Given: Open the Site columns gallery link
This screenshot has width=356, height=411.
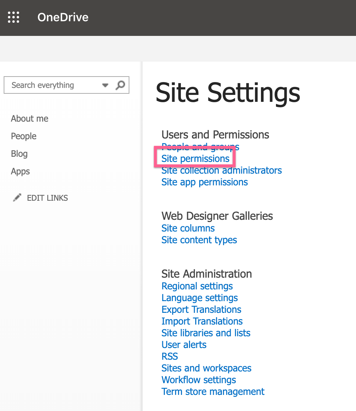Looking at the screenshot, I should (188, 228).
